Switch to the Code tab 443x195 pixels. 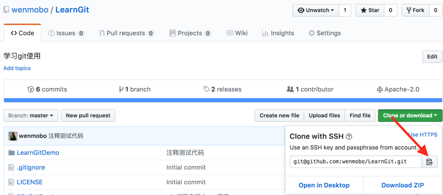pos(23,33)
